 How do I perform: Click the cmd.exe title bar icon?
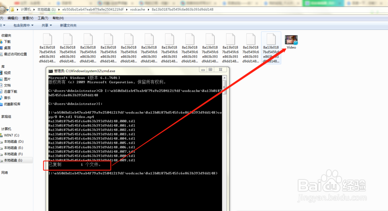click(50, 71)
